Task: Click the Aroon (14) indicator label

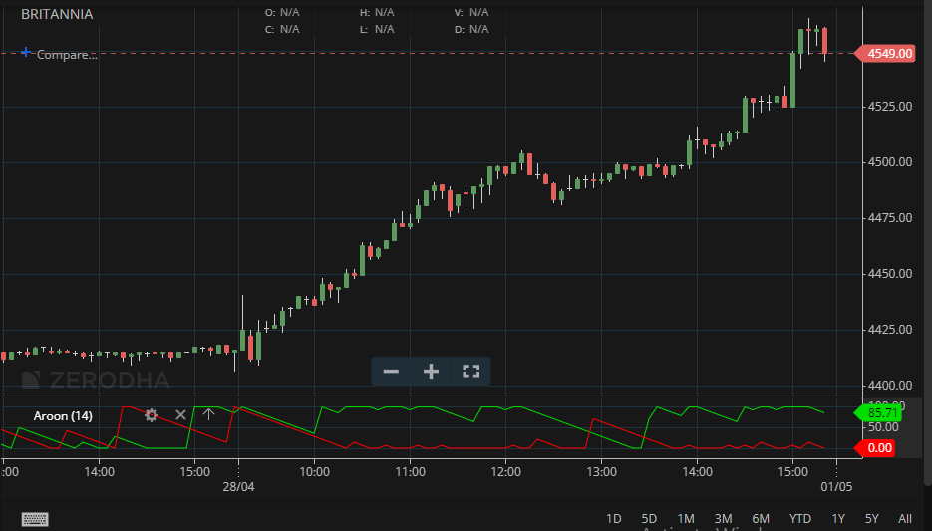Action: coord(63,415)
